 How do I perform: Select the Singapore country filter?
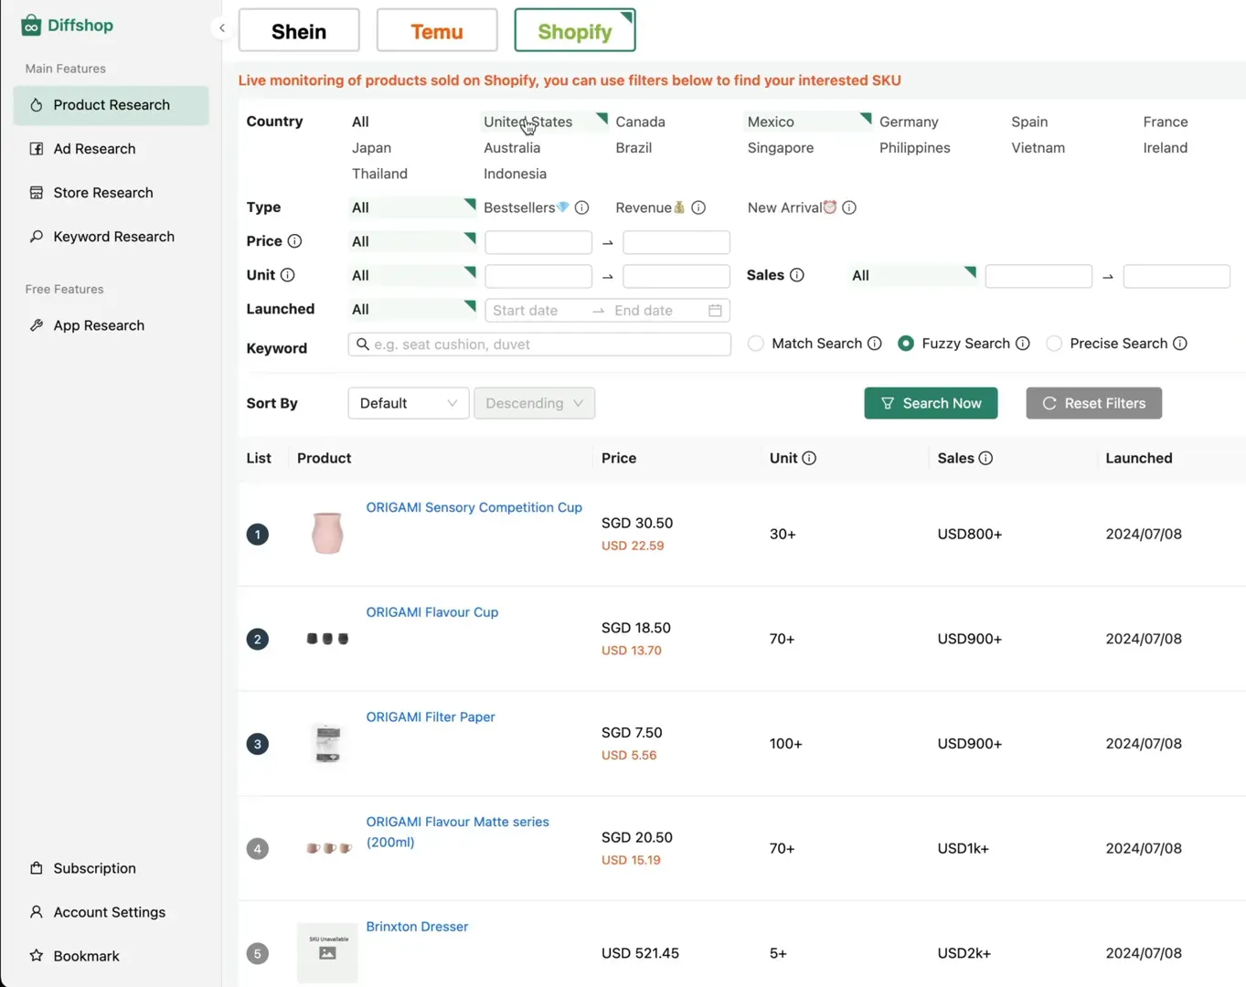pos(780,148)
